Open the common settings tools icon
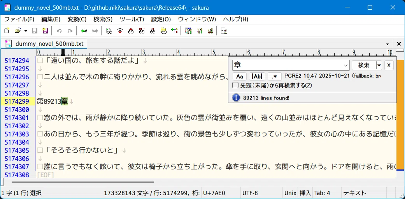This screenshot has width=405, height=199. pyautogui.click(x=210, y=31)
